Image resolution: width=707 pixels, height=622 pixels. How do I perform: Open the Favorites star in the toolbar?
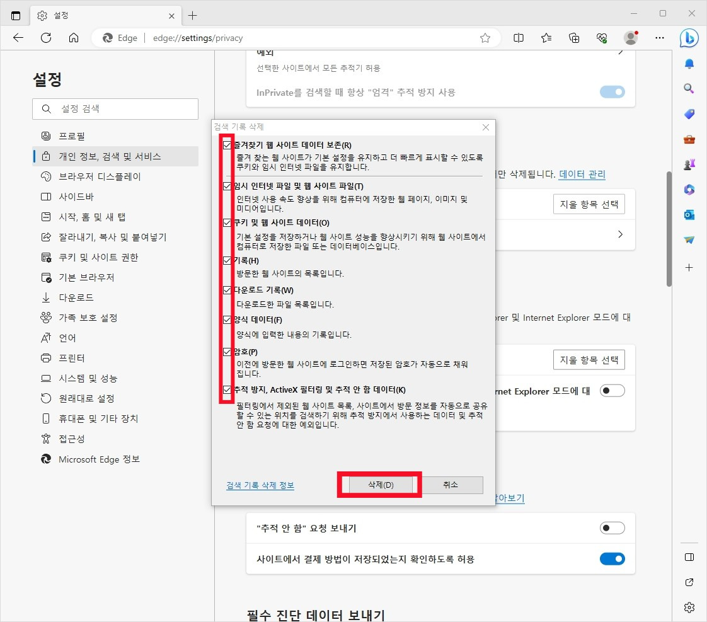pos(485,38)
